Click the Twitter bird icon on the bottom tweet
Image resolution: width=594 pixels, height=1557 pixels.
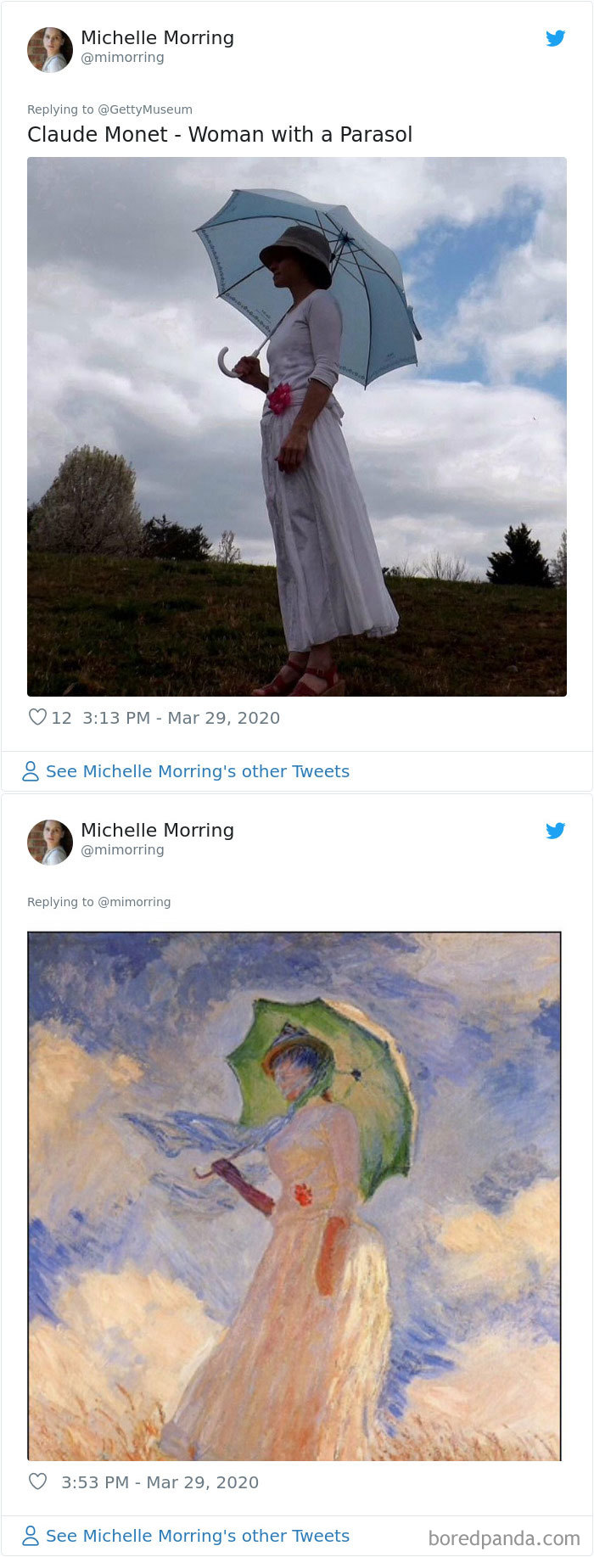(556, 831)
